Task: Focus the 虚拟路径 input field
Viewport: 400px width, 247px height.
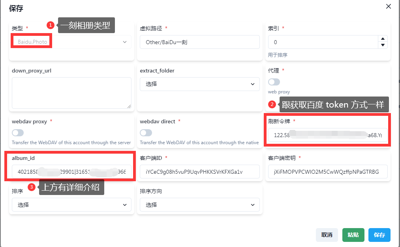Action: pos(199,42)
